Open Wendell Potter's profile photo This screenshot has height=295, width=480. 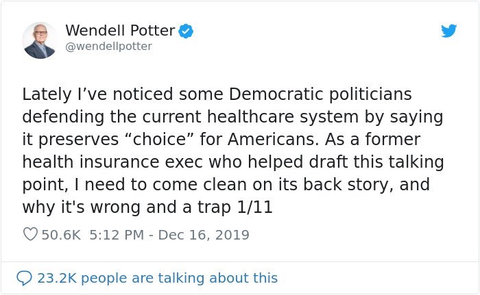pos(39,40)
